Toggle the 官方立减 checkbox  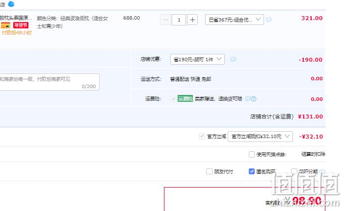(202, 137)
